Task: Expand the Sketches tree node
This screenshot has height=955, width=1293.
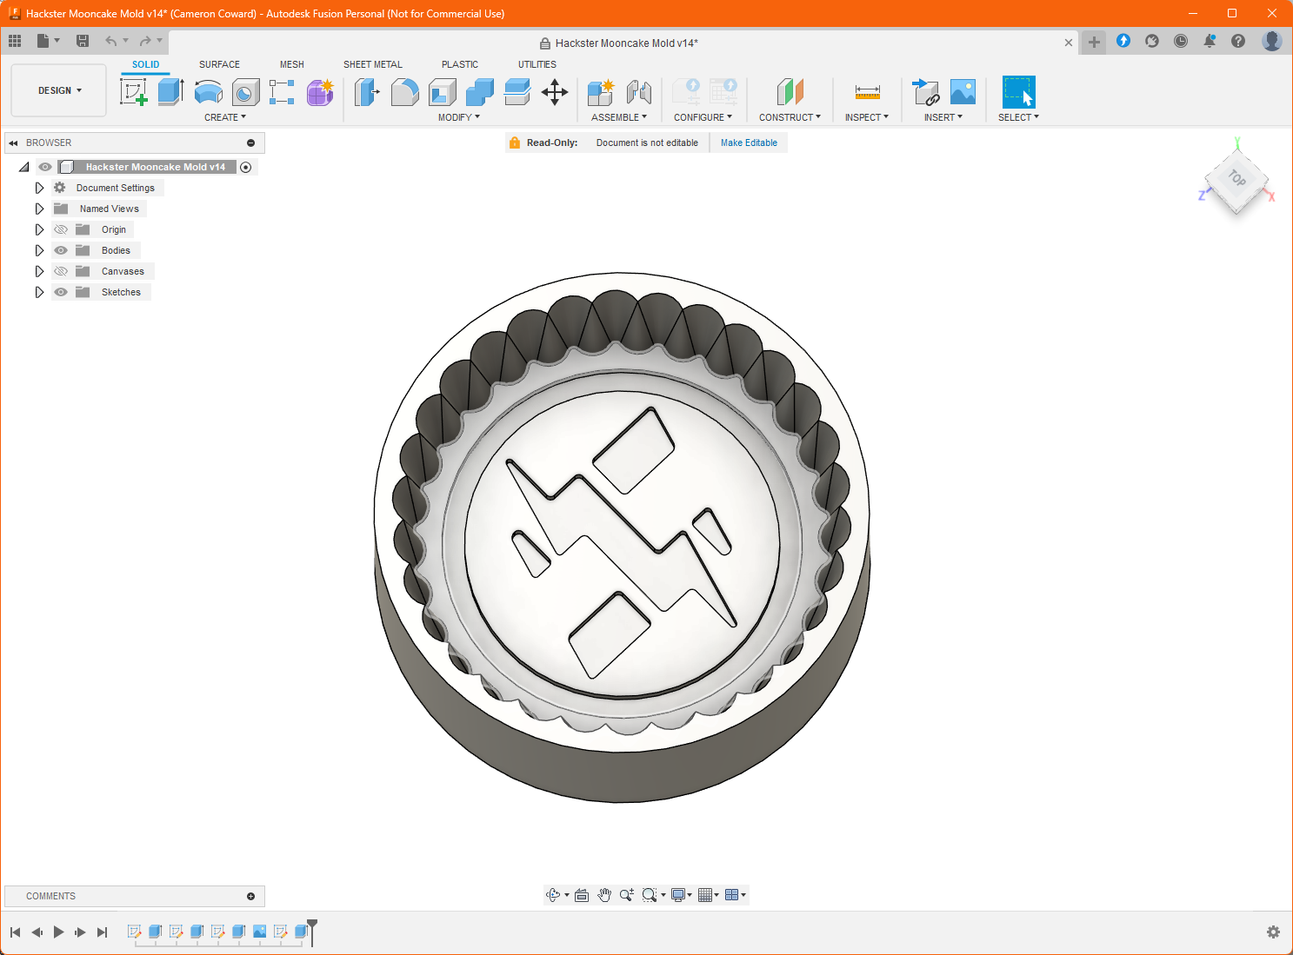Action: 39,292
